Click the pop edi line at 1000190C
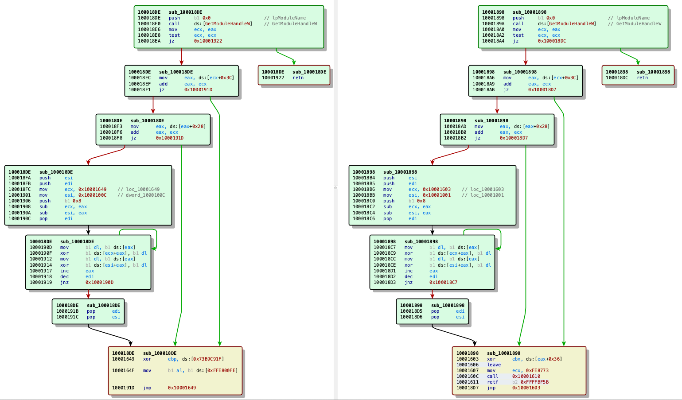This screenshot has width=682, height=400. (x=41, y=219)
